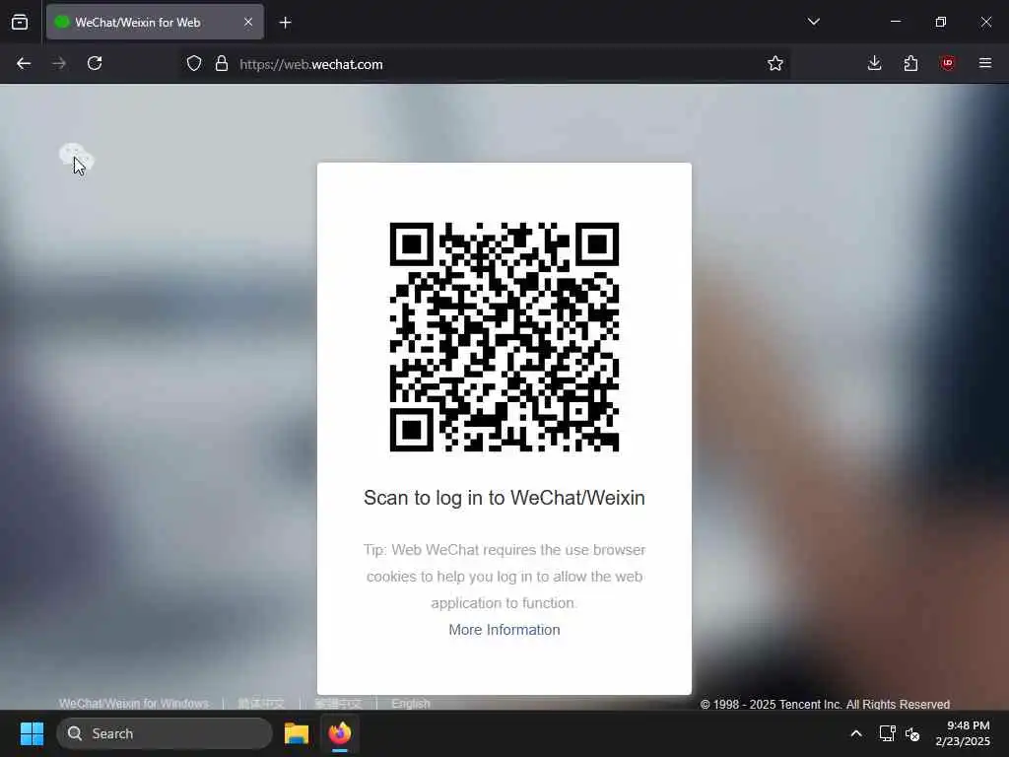Open the network status tray icon
The width and height of the screenshot is (1009, 757).
coord(888,733)
